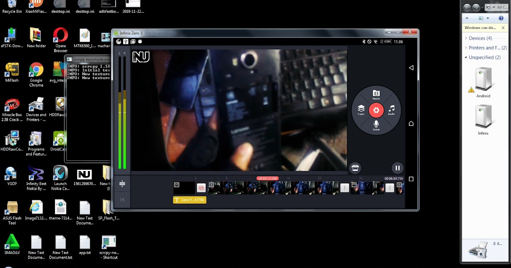The width and height of the screenshot is (511, 268).
Task: Select the yellow 'Cara Fl...A7700' text layer
Action: pos(189,200)
